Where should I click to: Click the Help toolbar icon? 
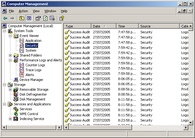[x=62, y=18]
